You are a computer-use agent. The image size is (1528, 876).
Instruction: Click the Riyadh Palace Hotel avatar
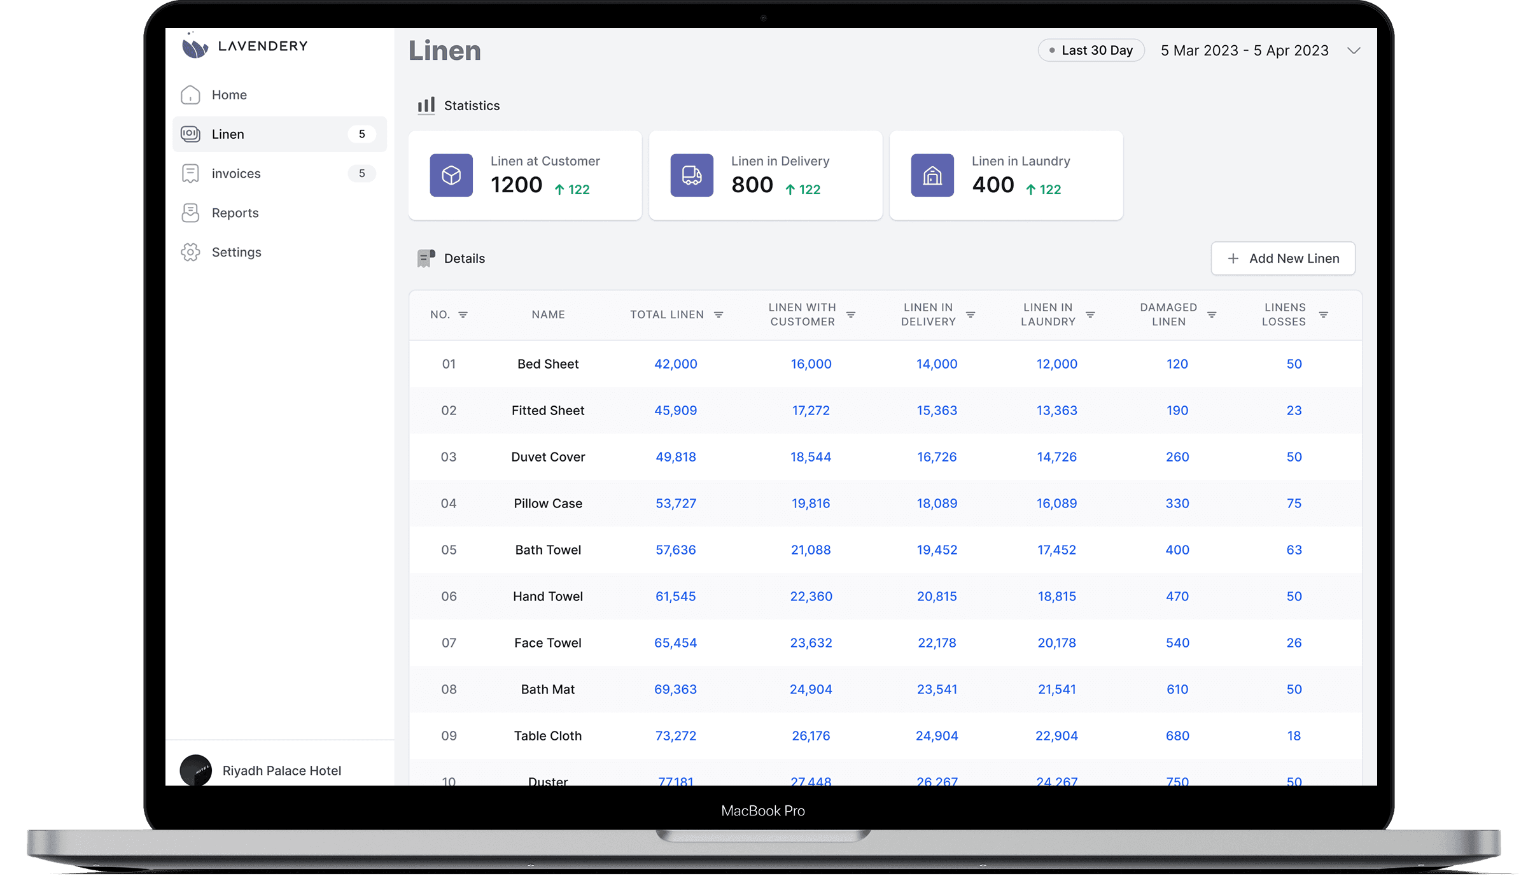pos(196,770)
